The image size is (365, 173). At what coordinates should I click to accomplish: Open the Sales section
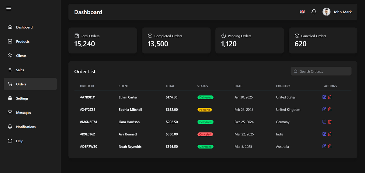click(x=20, y=70)
